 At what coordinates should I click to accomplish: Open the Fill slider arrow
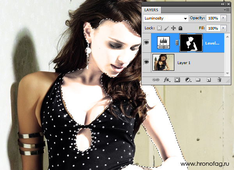coord(223,28)
